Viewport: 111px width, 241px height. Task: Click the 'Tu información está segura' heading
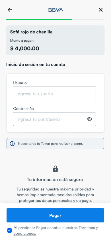click(x=55, y=180)
